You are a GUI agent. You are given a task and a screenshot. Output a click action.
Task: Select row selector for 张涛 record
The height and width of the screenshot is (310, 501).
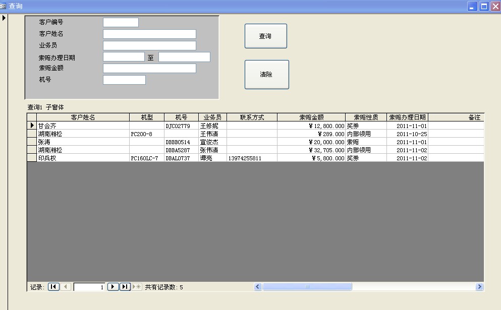tap(32, 142)
